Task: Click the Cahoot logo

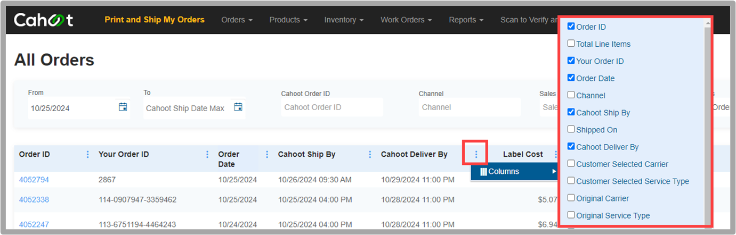Action: (x=44, y=20)
